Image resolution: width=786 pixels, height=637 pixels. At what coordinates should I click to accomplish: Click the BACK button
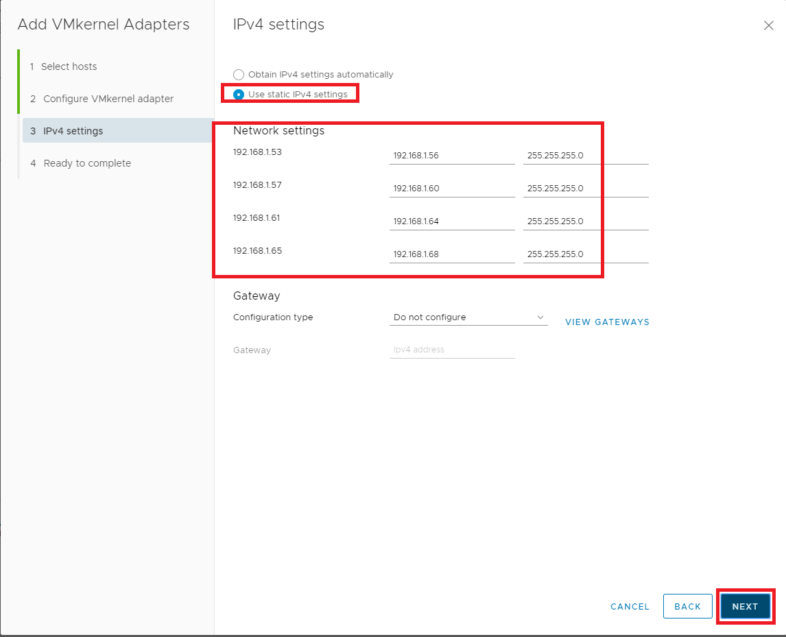(687, 606)
